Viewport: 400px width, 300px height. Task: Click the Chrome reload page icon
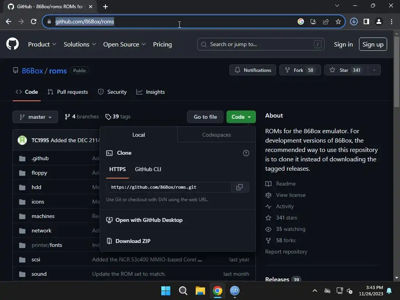[34, 21]
